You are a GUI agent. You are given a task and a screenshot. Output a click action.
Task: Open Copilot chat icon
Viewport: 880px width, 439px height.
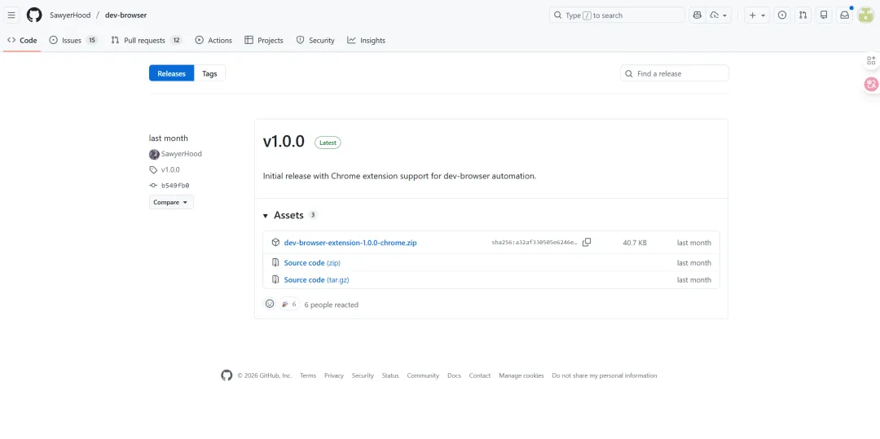click(x=697, y=15)
